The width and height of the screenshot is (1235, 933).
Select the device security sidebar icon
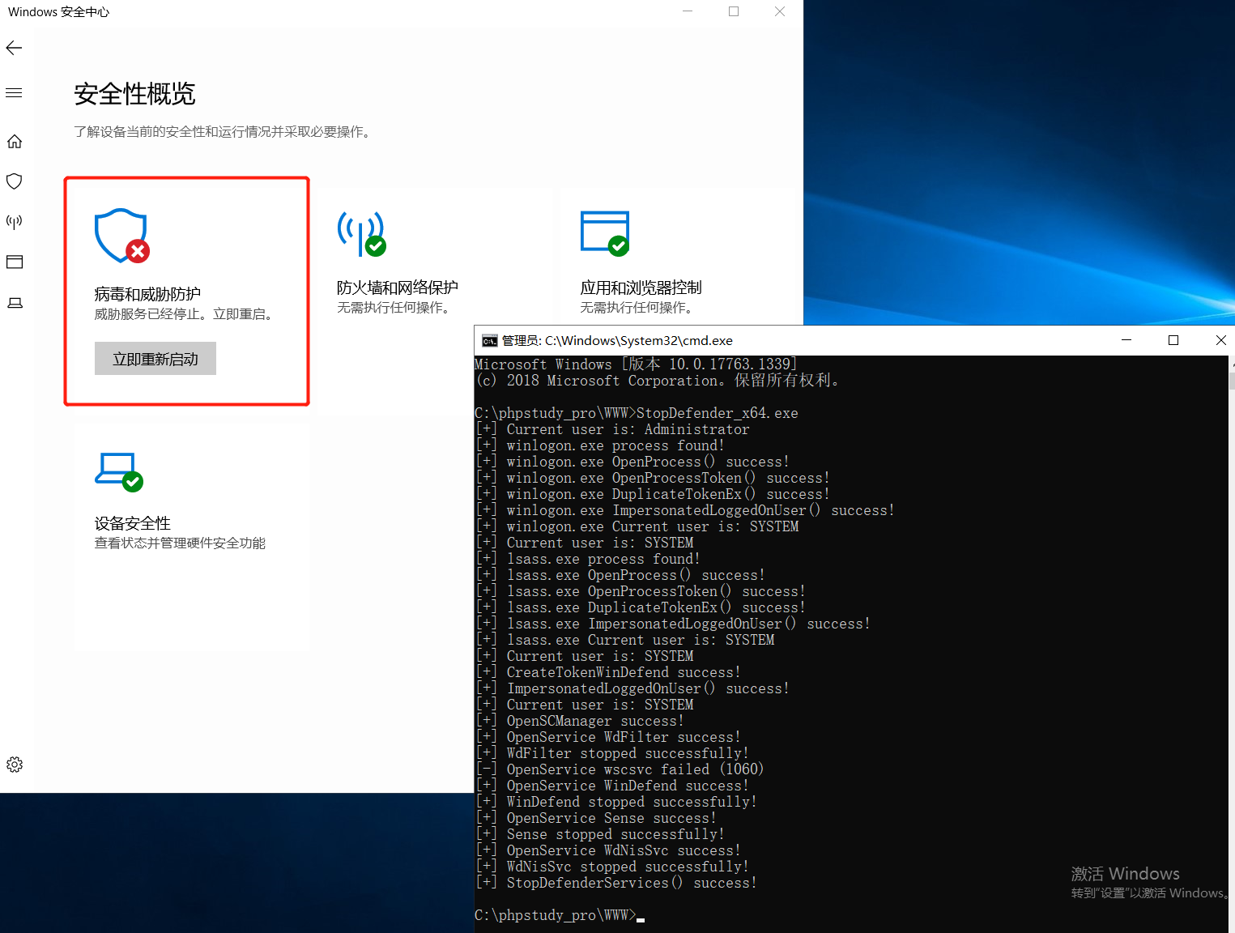click(14, 302)
